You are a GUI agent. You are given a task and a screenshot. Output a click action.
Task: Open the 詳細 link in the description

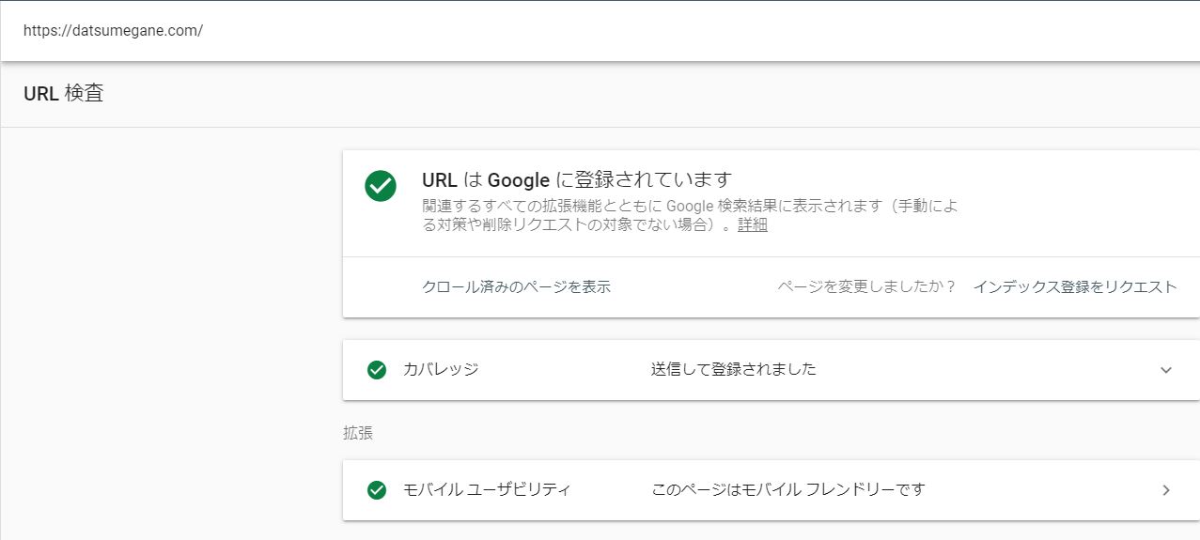tap(753, 225)
